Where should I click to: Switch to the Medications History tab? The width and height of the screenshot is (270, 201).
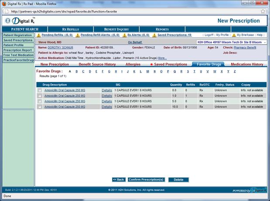tap(246, 64)
